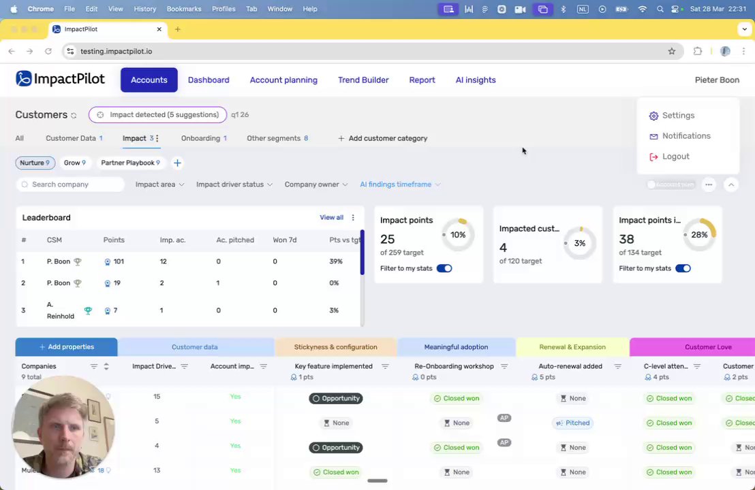Click filter icon on C-level atten. column

coord(696,366)
